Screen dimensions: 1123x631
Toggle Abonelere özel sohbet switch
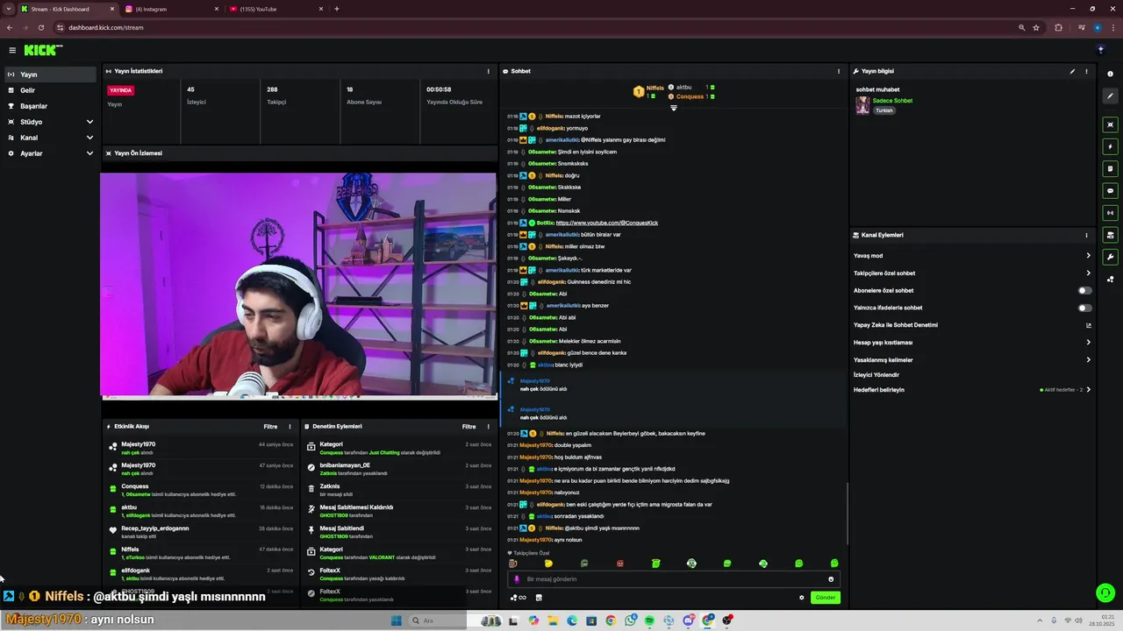(x=1085, y=290)
